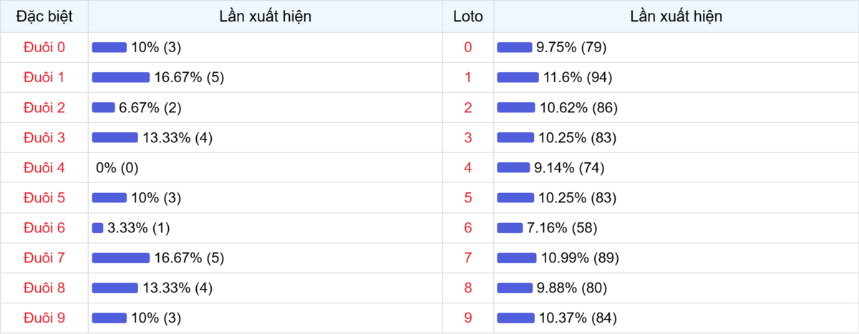Select red Loto number 3
This screenshot has height=334, width=859.
(468, 137)
